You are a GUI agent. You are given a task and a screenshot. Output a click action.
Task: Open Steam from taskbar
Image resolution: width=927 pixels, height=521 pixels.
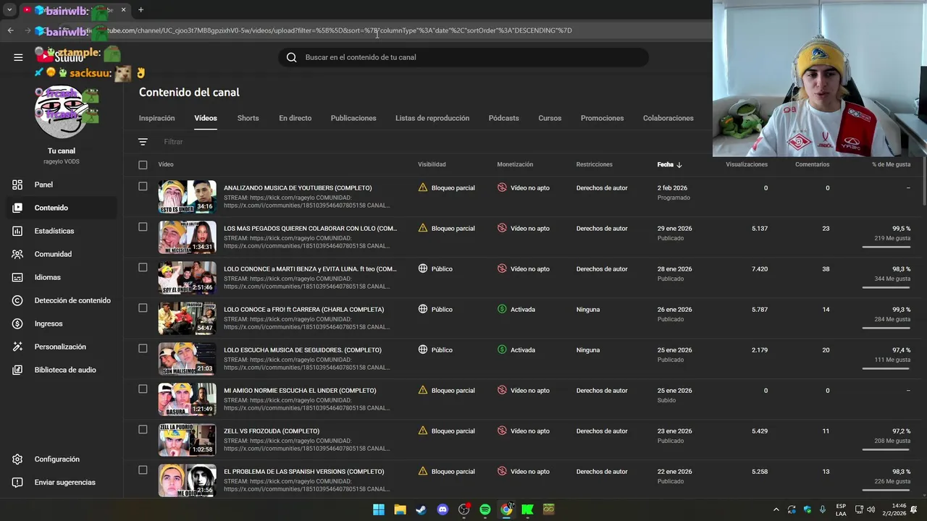pos(421,509)
